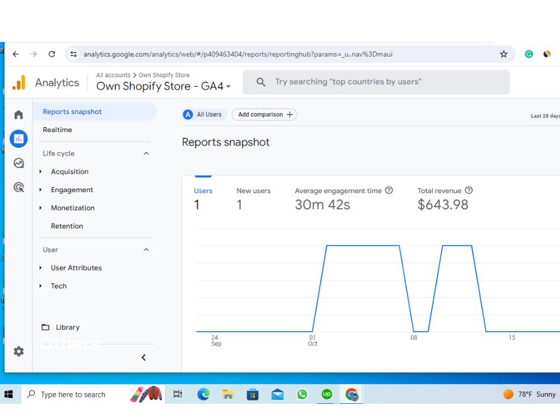The width and height of the screenshot is (560, 420).
Task: Open Reports snapshot in sidebar
Action: pyautogui.click(x=95, y=112)
